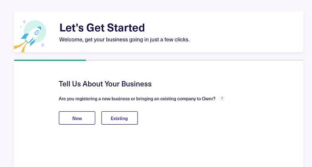
Task: Choose Existing to bring an existing company
Action: click(x=120, y=118)
